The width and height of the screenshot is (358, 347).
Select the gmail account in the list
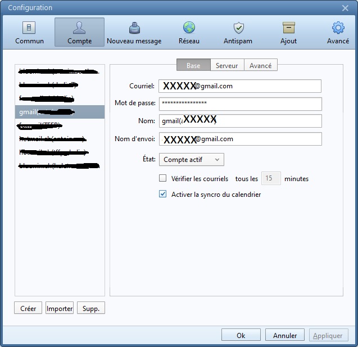[60, 112]
